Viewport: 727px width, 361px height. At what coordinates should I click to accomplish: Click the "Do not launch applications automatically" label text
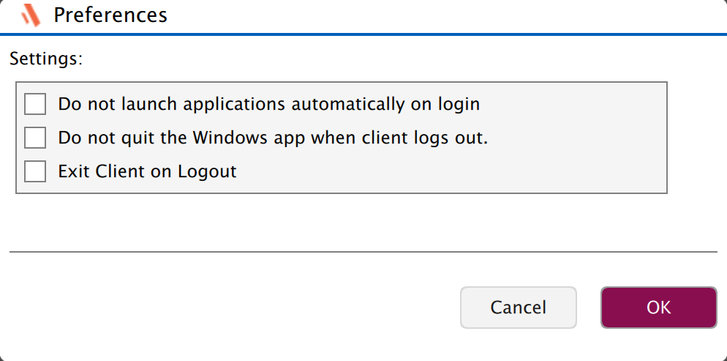tap(268, 104)
